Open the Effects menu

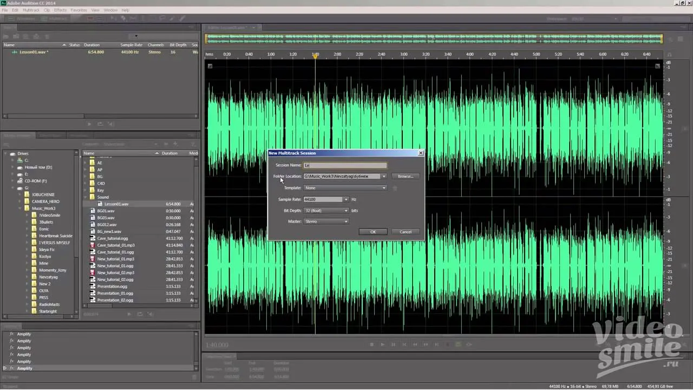coord(61,10)
